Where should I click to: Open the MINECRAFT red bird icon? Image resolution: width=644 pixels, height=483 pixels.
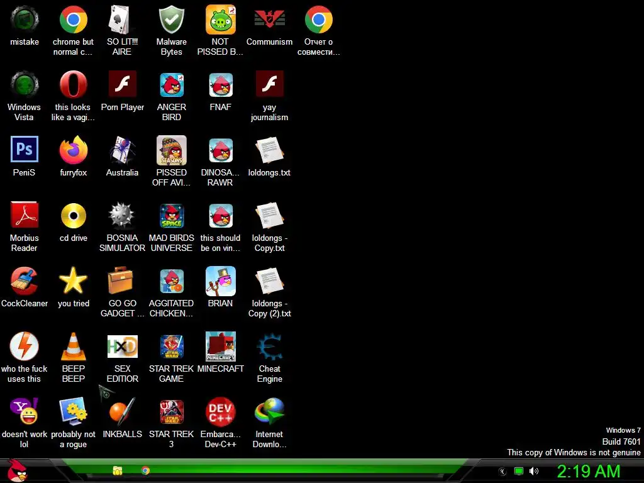coord(221,347)
